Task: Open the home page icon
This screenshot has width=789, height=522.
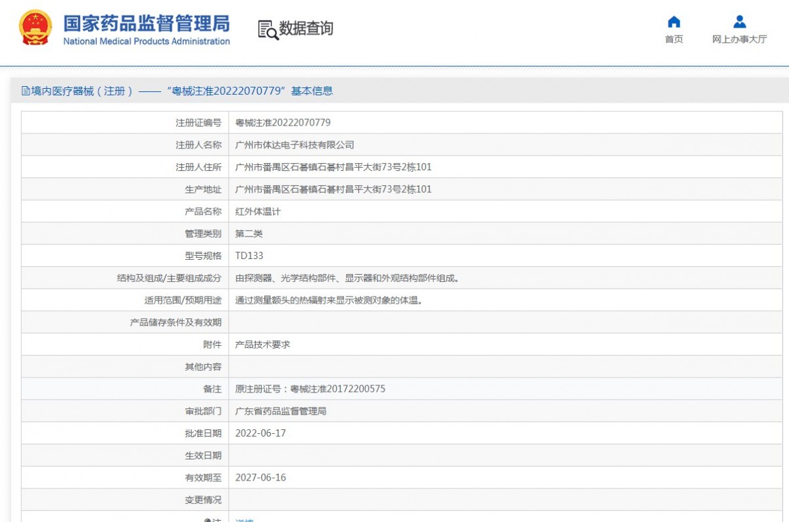Action: point(674,22)
